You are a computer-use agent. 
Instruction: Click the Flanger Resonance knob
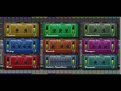[106, 46]
